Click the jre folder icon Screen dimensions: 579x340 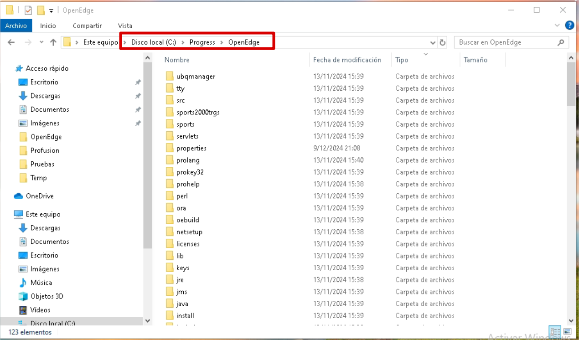pos(170,280)
